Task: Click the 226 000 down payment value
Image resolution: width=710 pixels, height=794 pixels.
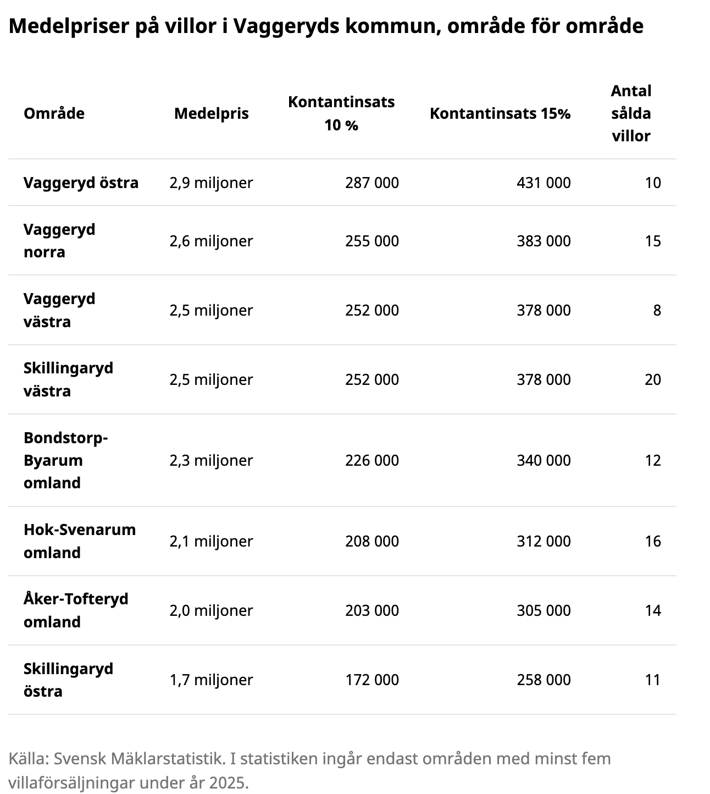Action: pyautogui.click(x=371, y=460)
